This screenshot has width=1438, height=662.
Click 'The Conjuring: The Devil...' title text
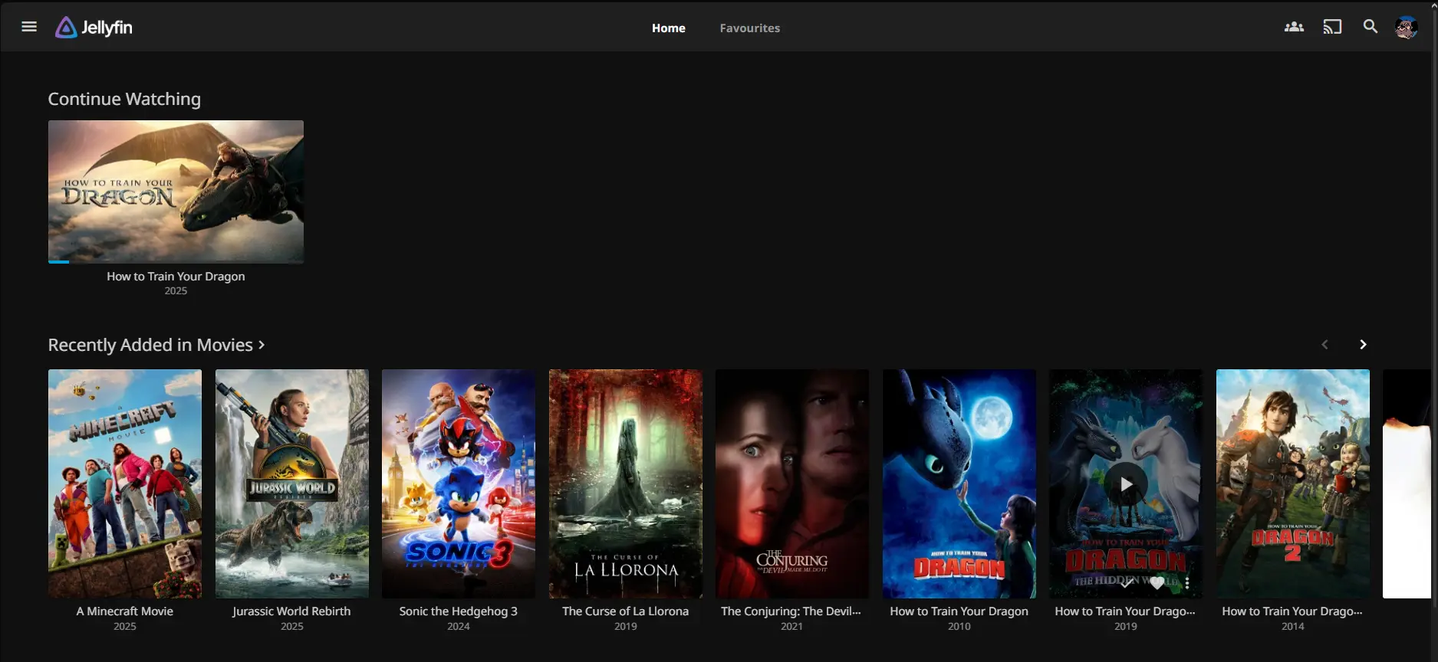[x=791, y=611]
